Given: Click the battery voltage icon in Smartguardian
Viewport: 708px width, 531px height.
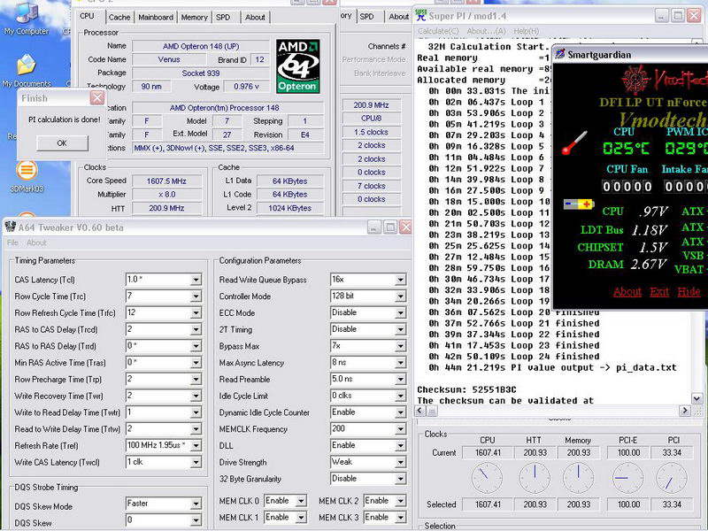Looking at the screenshot, I should pos(579,204).
